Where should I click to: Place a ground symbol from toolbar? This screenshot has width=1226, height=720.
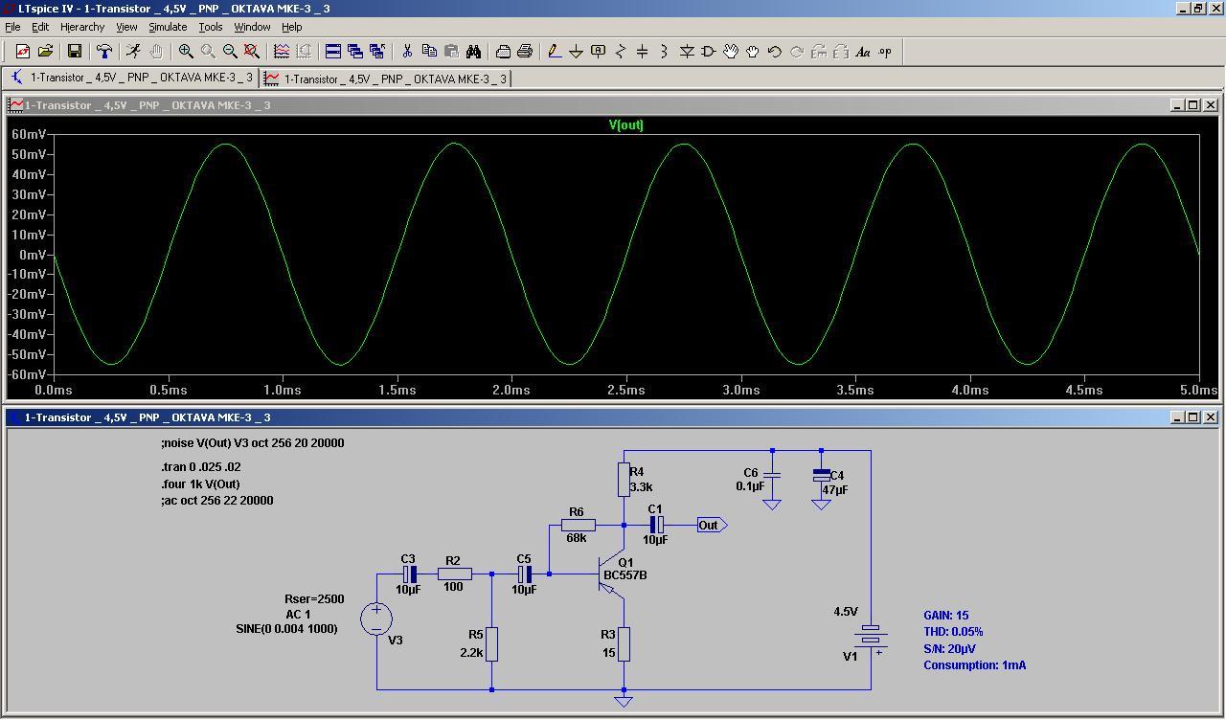pos(576,52)
